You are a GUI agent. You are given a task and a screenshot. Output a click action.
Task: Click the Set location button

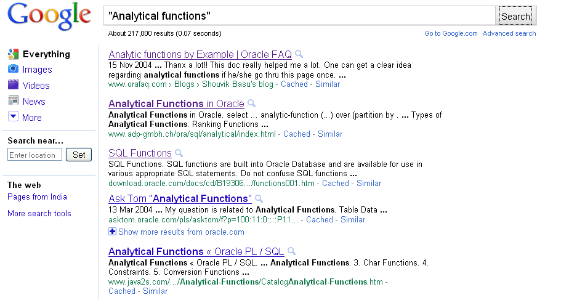click(79, 155)
